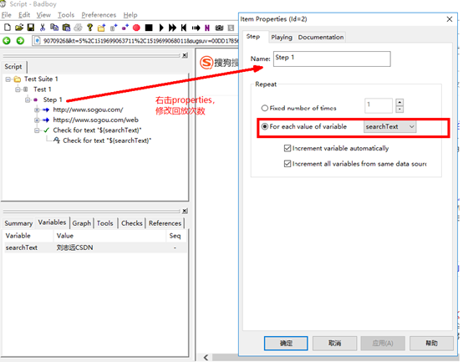Click the Play All fast-forward icon
The image size is (463, 362).
[x=172, y=28]
